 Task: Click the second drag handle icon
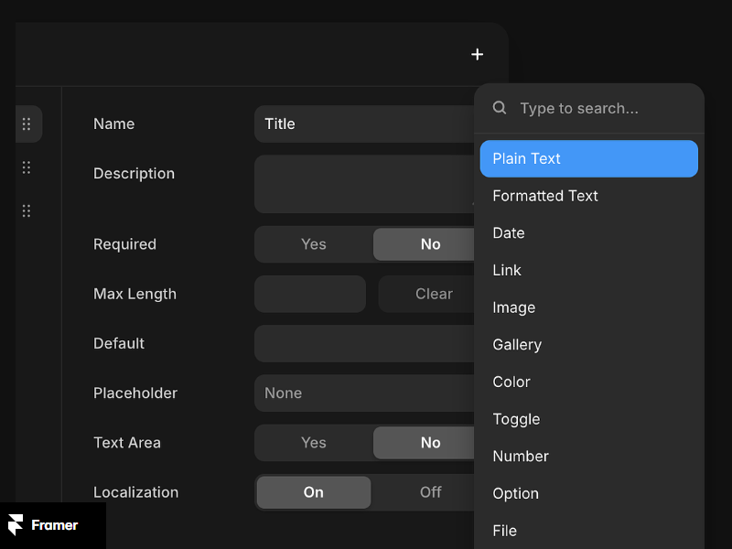click(x=27, y=167)
